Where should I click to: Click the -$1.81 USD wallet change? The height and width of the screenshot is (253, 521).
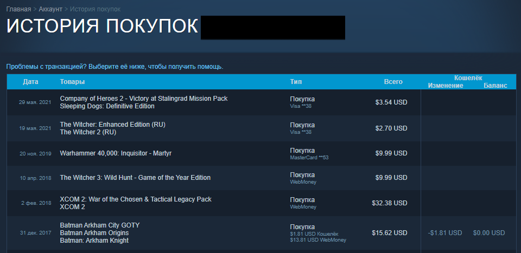coord(445,233)
